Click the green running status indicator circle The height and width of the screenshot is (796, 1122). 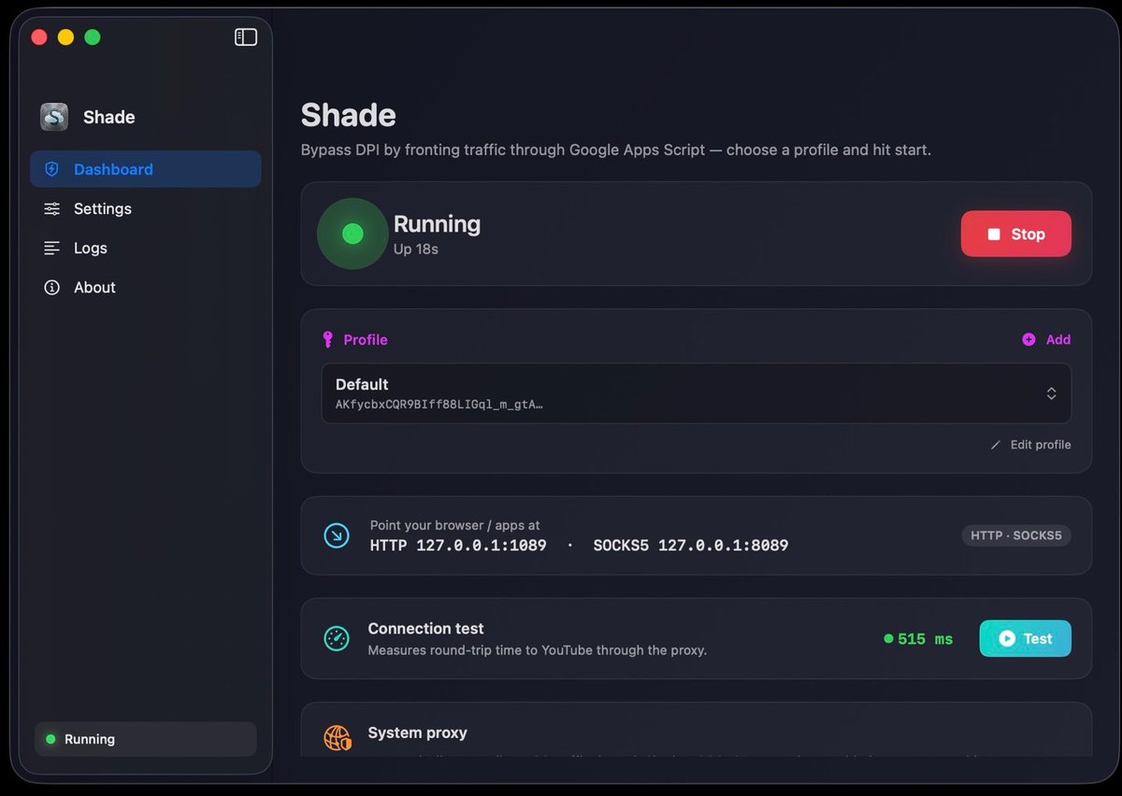coord(352,234)
